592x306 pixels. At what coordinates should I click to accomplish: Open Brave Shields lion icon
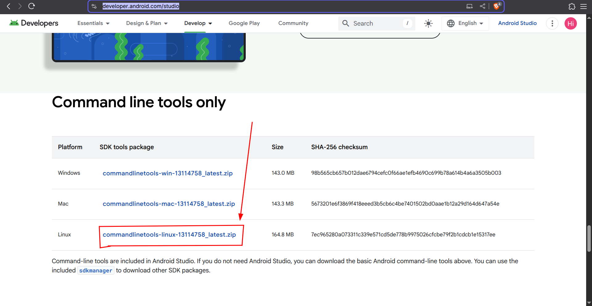[x=497, y=6]
